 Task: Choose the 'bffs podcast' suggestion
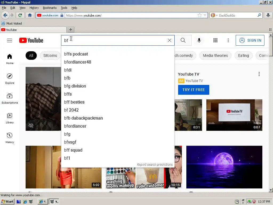118,54
